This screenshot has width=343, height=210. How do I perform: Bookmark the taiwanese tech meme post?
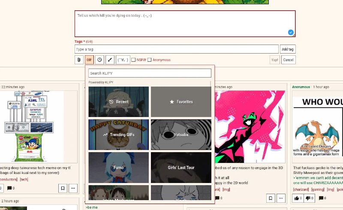click(x=63, y=188)
